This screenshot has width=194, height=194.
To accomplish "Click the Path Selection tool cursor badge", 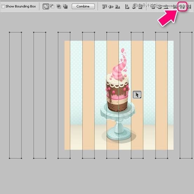I will pyautogui.click(x=137, y=95).
